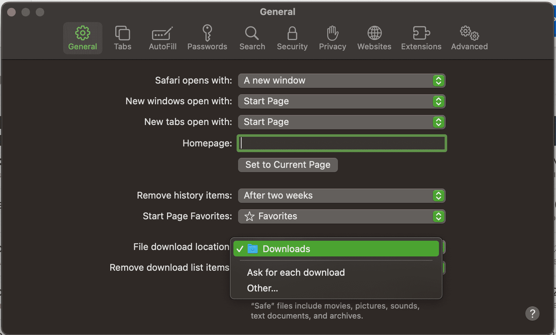This screenshot has width=556, height=335.
Task: Click the 'File download location' label
Action: pyautogui.click(x=181, y=247)
